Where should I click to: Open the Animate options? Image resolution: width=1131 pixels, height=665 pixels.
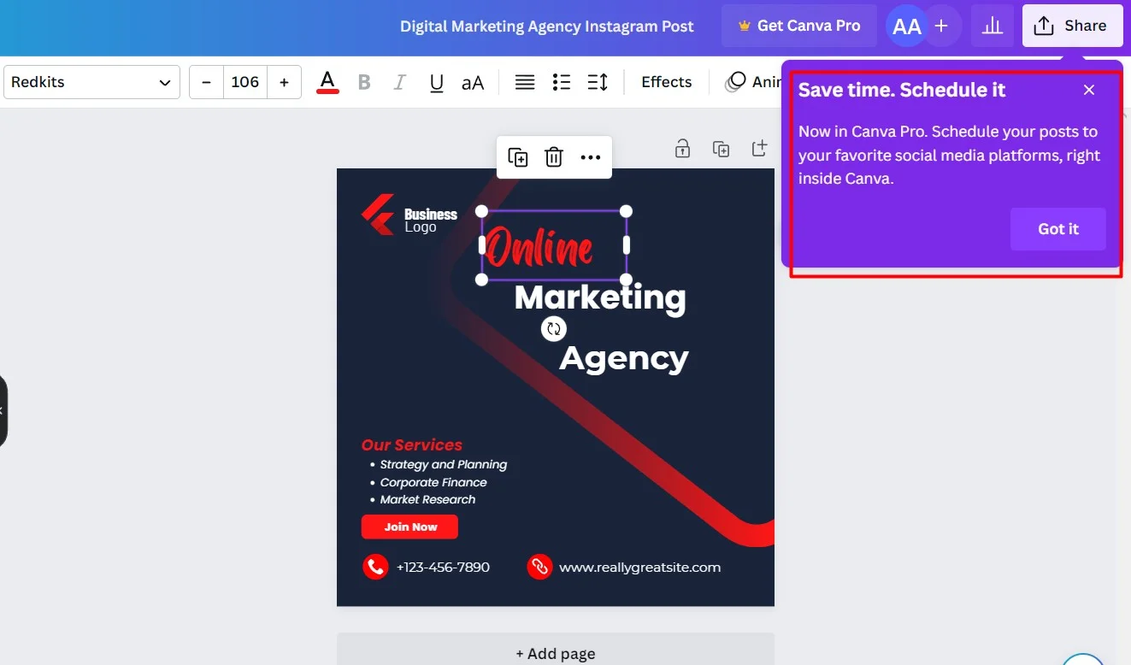coord(751,81)
